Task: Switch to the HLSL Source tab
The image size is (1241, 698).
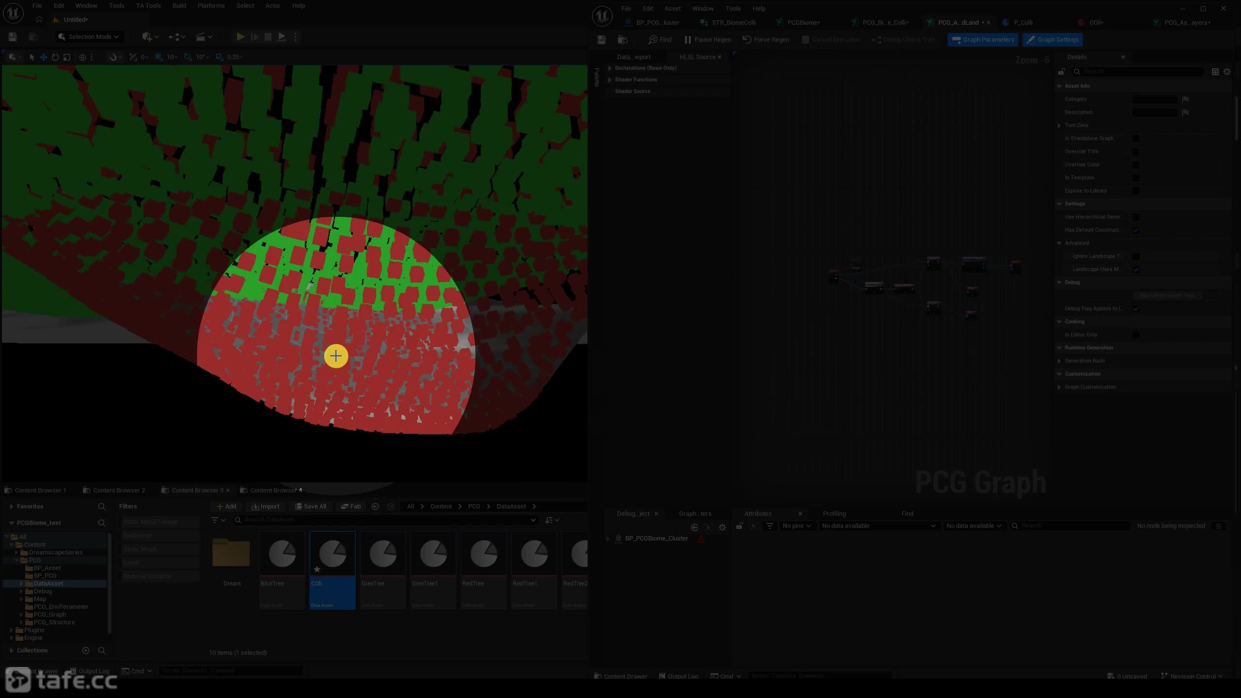Action: (697, 57)
